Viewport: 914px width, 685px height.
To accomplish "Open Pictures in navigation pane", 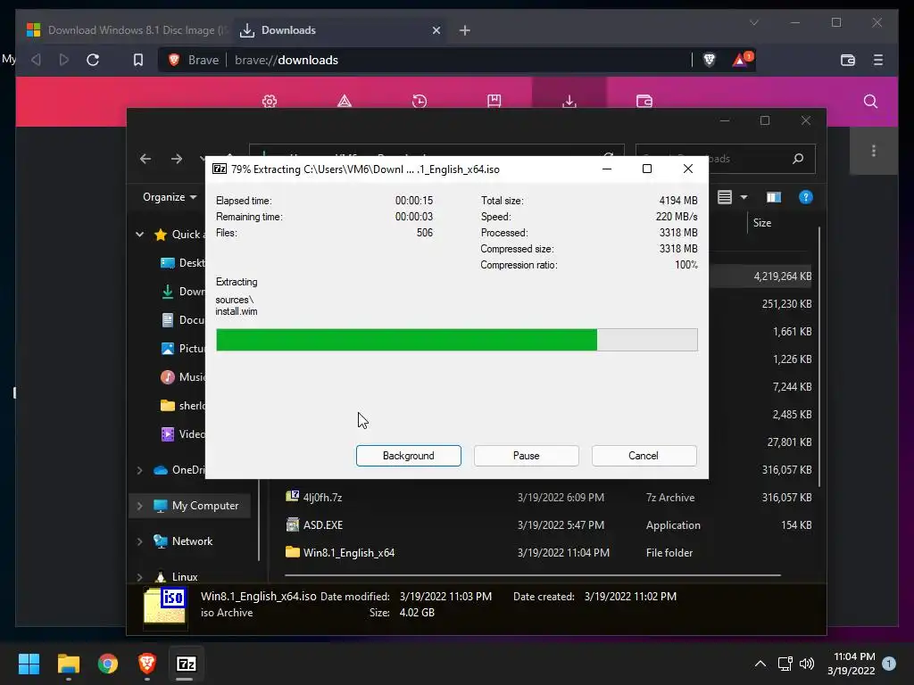I will click(x=182, y=349).
